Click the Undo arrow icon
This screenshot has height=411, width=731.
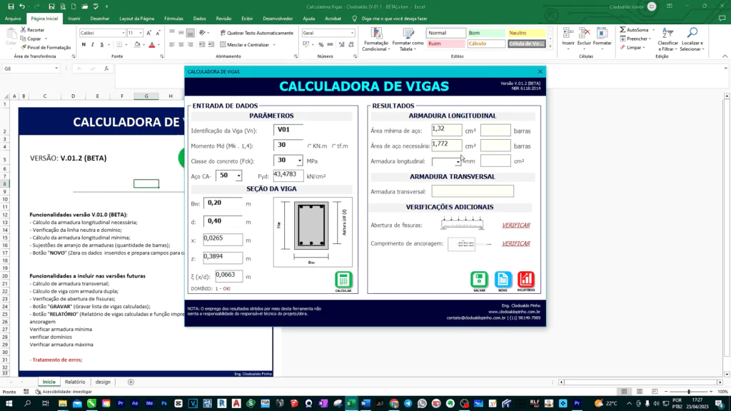pos(22,6)
